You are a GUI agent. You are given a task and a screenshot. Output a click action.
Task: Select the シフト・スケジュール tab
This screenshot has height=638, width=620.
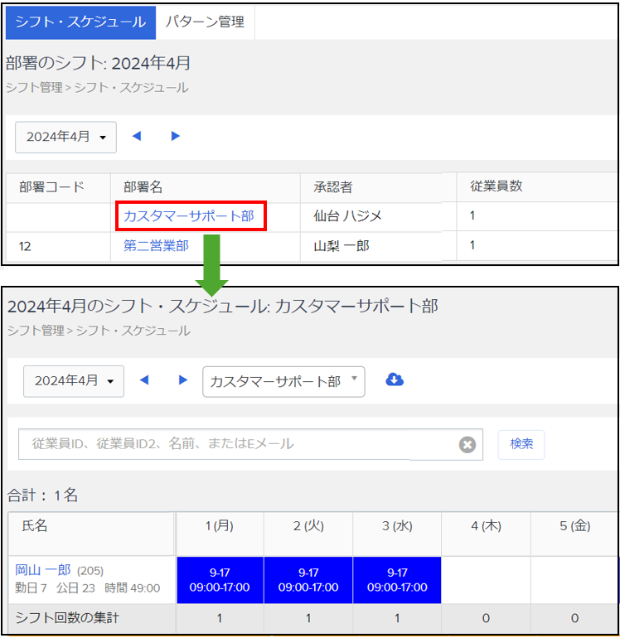click(80, 22)
